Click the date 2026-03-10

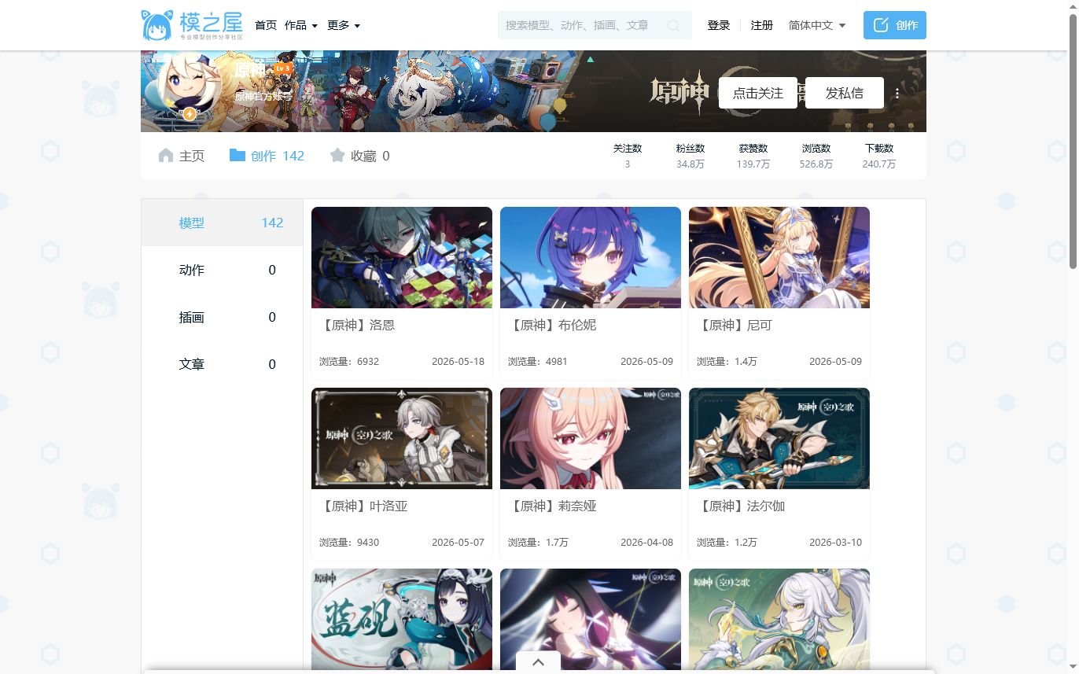835,543
